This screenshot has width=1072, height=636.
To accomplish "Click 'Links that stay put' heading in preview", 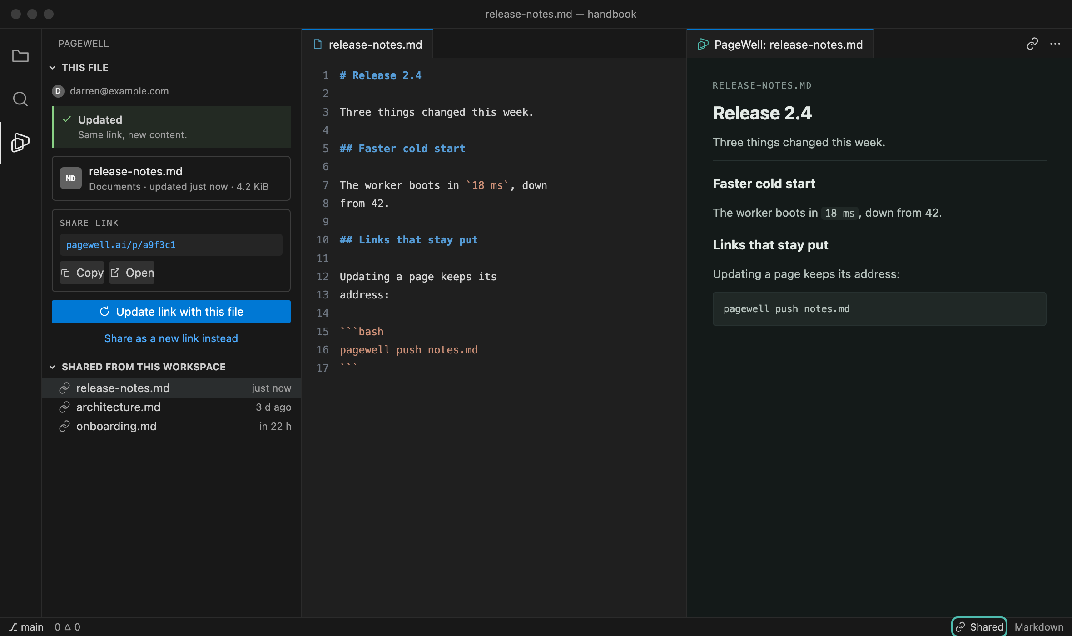I will tap(770, 245).
